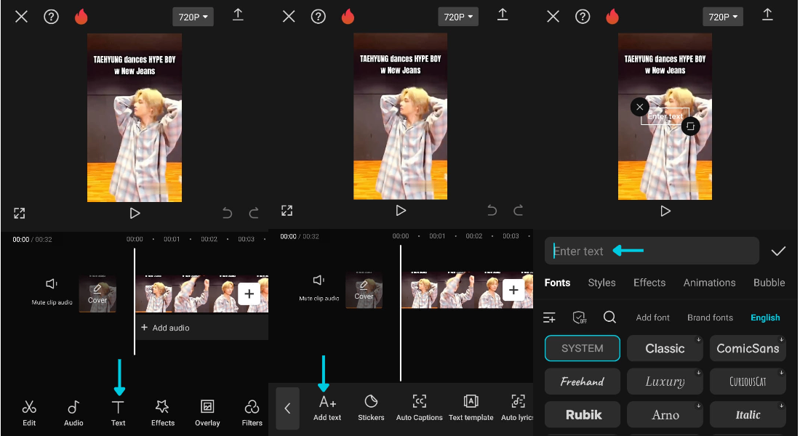This screenshot has width=800, height=436.
Task: Click the flame icon in left screen
Action: (x=81, y=17)
